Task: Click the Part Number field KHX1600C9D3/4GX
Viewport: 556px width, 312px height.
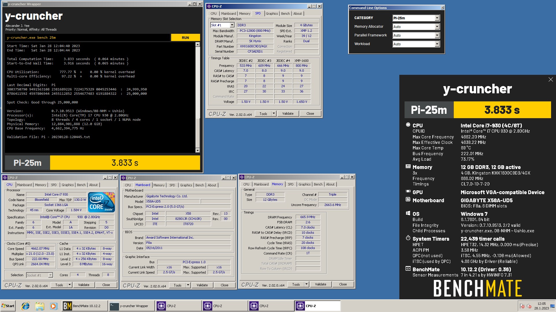Action: click(x=255, y=46)
